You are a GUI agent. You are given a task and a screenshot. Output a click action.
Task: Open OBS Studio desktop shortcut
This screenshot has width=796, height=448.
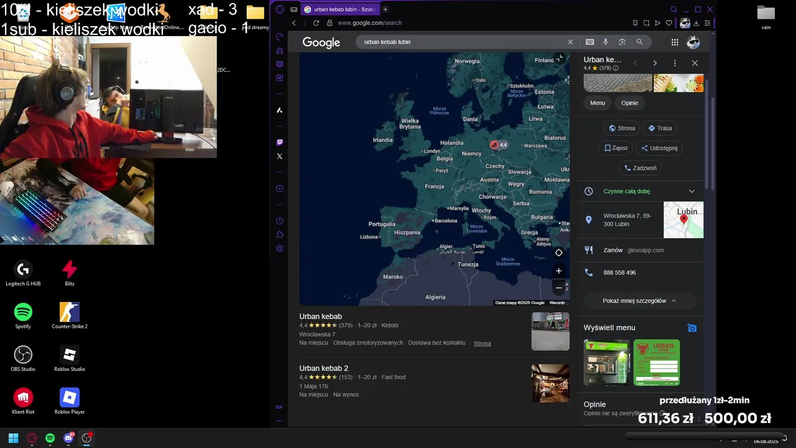[23, 359]
